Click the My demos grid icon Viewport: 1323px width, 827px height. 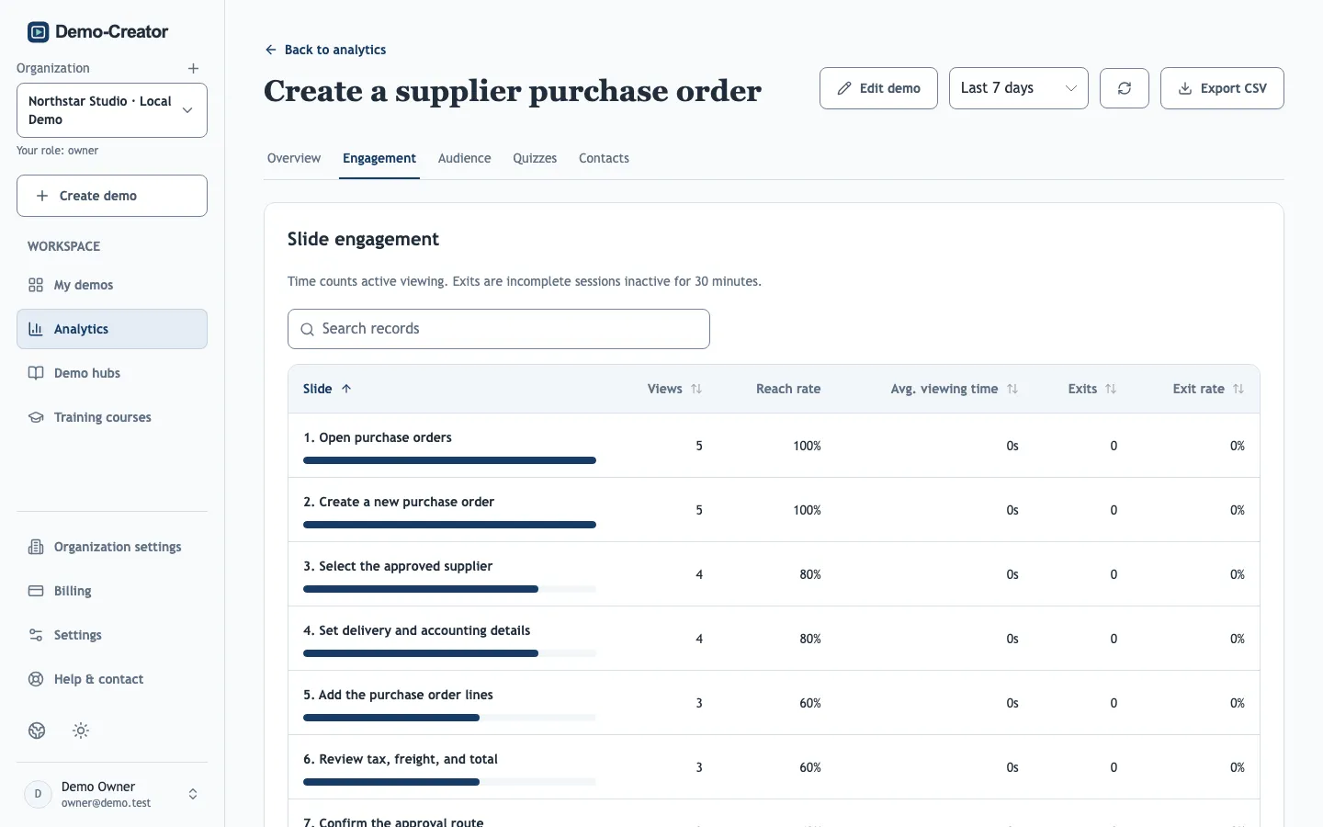36,285
